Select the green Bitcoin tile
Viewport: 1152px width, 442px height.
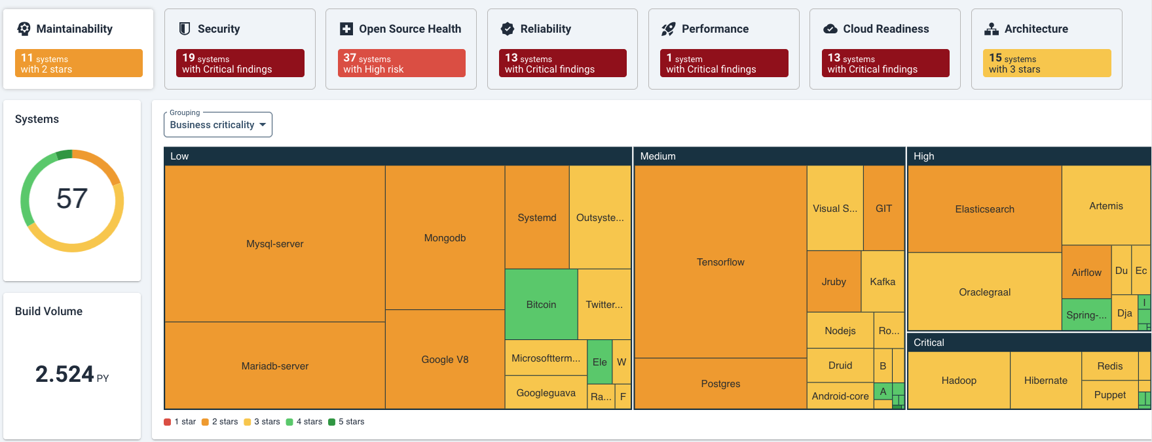click(x=542, y=304)
